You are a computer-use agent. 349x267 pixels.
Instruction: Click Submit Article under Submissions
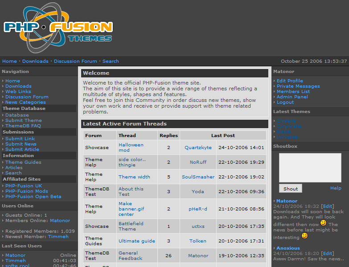click(x=22, y=149)
